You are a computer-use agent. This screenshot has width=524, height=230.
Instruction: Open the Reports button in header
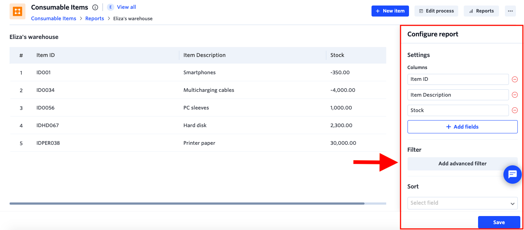click(481, 11)
